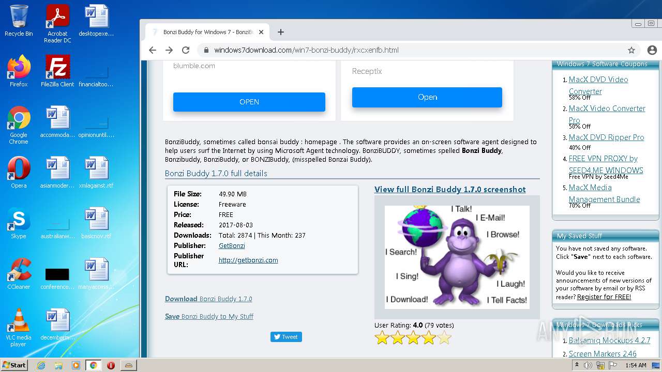This screenshot has width=662, height=372.
Task: Click the address bar URL field
Action: tap(414, 50)
